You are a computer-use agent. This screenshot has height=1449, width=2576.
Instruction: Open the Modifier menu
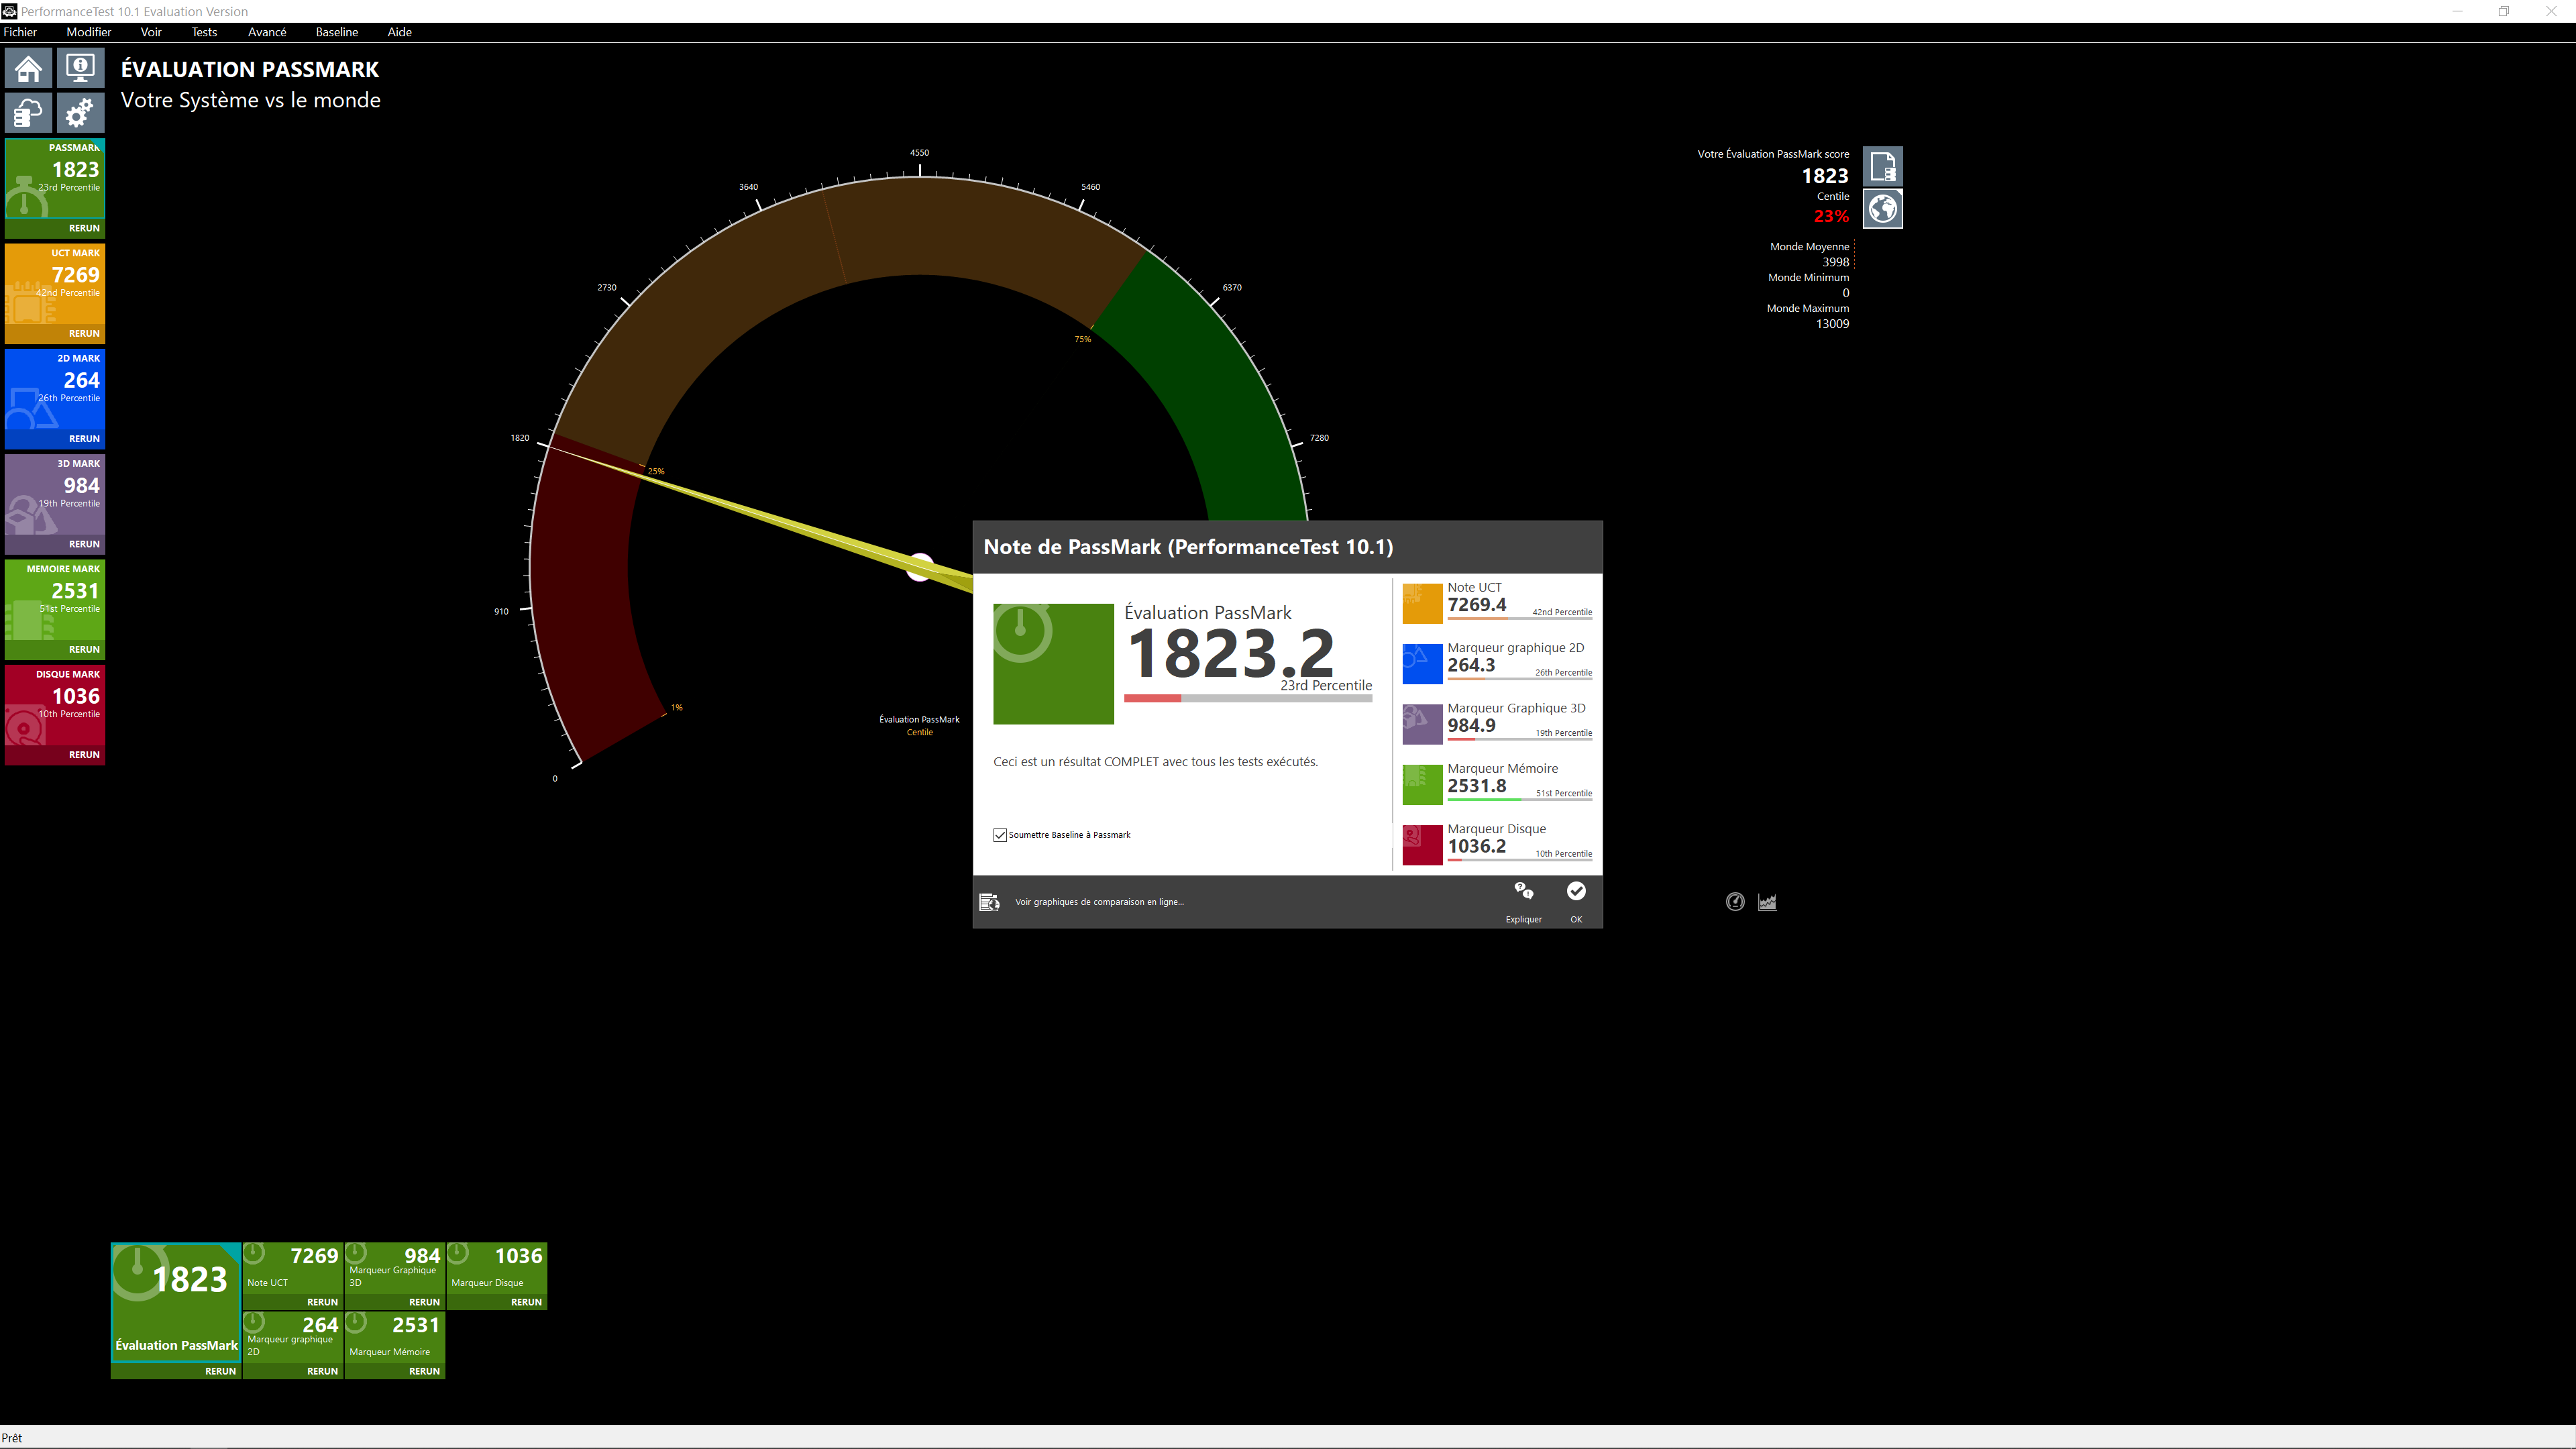pos(89,32)
